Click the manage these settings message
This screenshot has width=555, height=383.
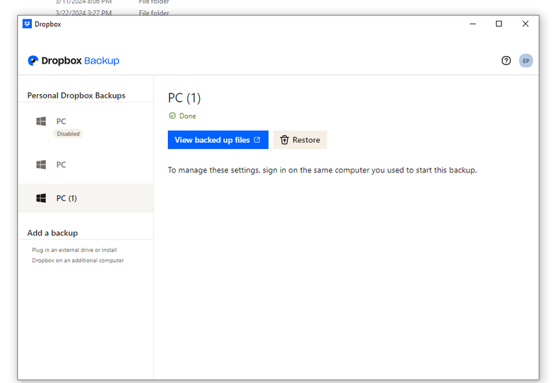322,170
